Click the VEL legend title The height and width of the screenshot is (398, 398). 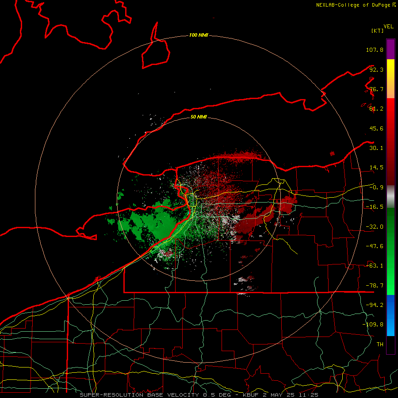[x=388, y=27]
